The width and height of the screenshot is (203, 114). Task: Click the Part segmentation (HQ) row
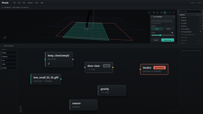[190, 34]
